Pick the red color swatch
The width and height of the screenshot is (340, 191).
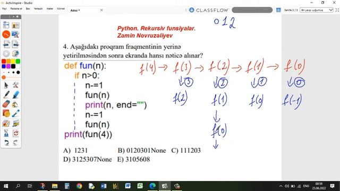(4, 62)
